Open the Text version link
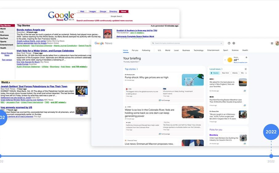 [7, 60]
